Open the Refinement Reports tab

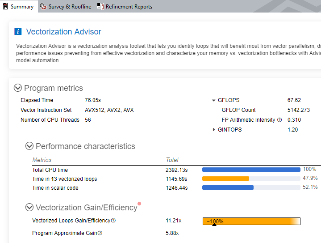coord(125,6)
